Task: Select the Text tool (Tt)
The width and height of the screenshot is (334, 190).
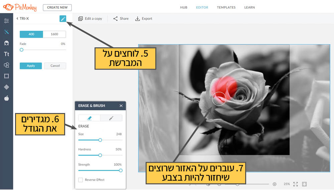Action: (6, 54)
